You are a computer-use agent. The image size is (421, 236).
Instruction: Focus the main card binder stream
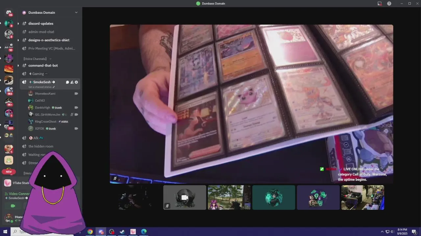[x=251, y=104]
